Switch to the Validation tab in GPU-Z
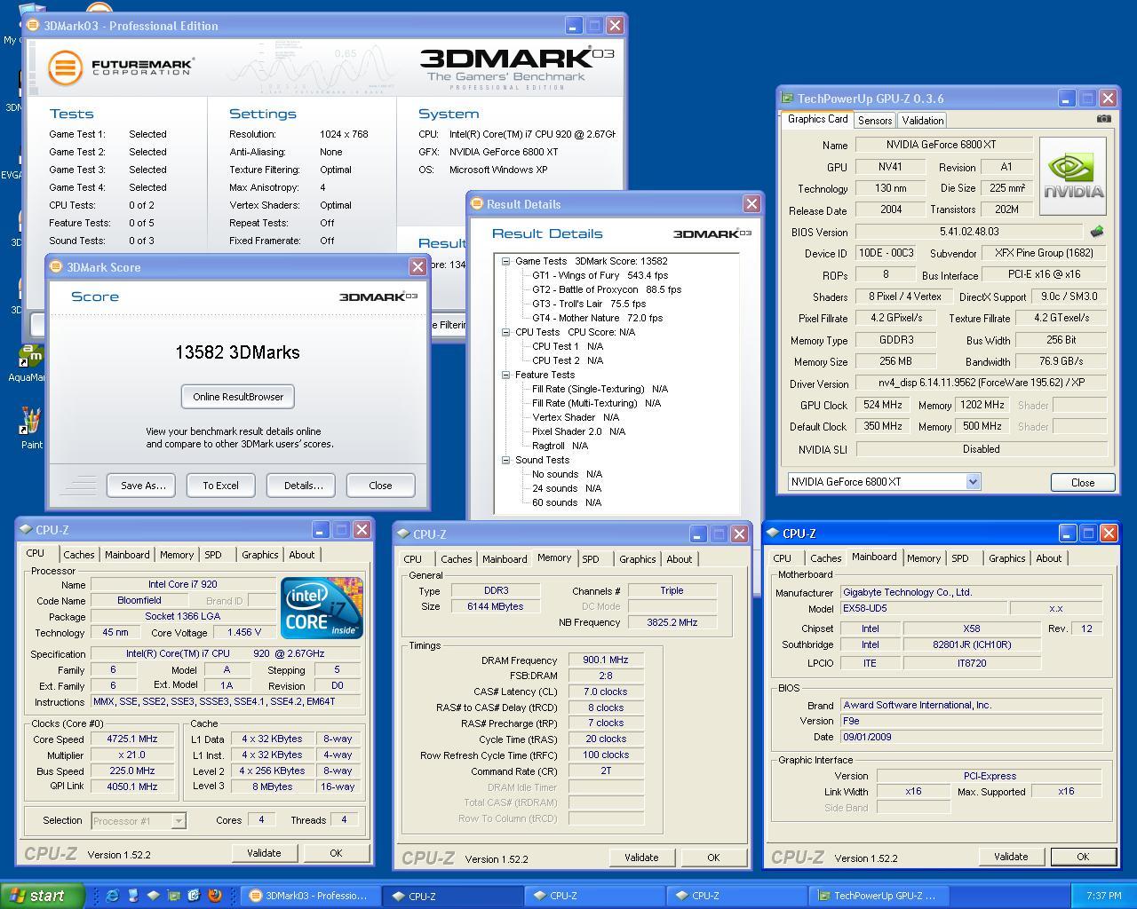1137x909 pixels. (x=922, y=121)
